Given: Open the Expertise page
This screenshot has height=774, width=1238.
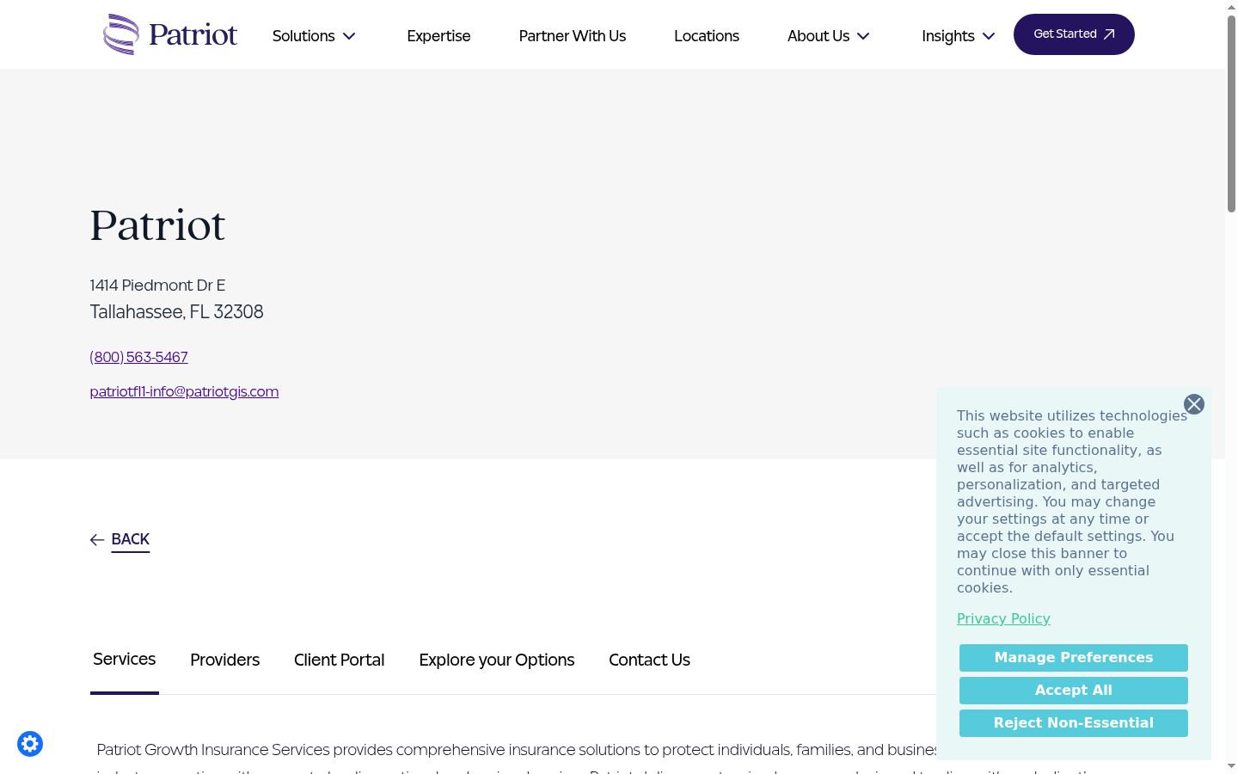Looking at the screenshot, I should point(438,36).
